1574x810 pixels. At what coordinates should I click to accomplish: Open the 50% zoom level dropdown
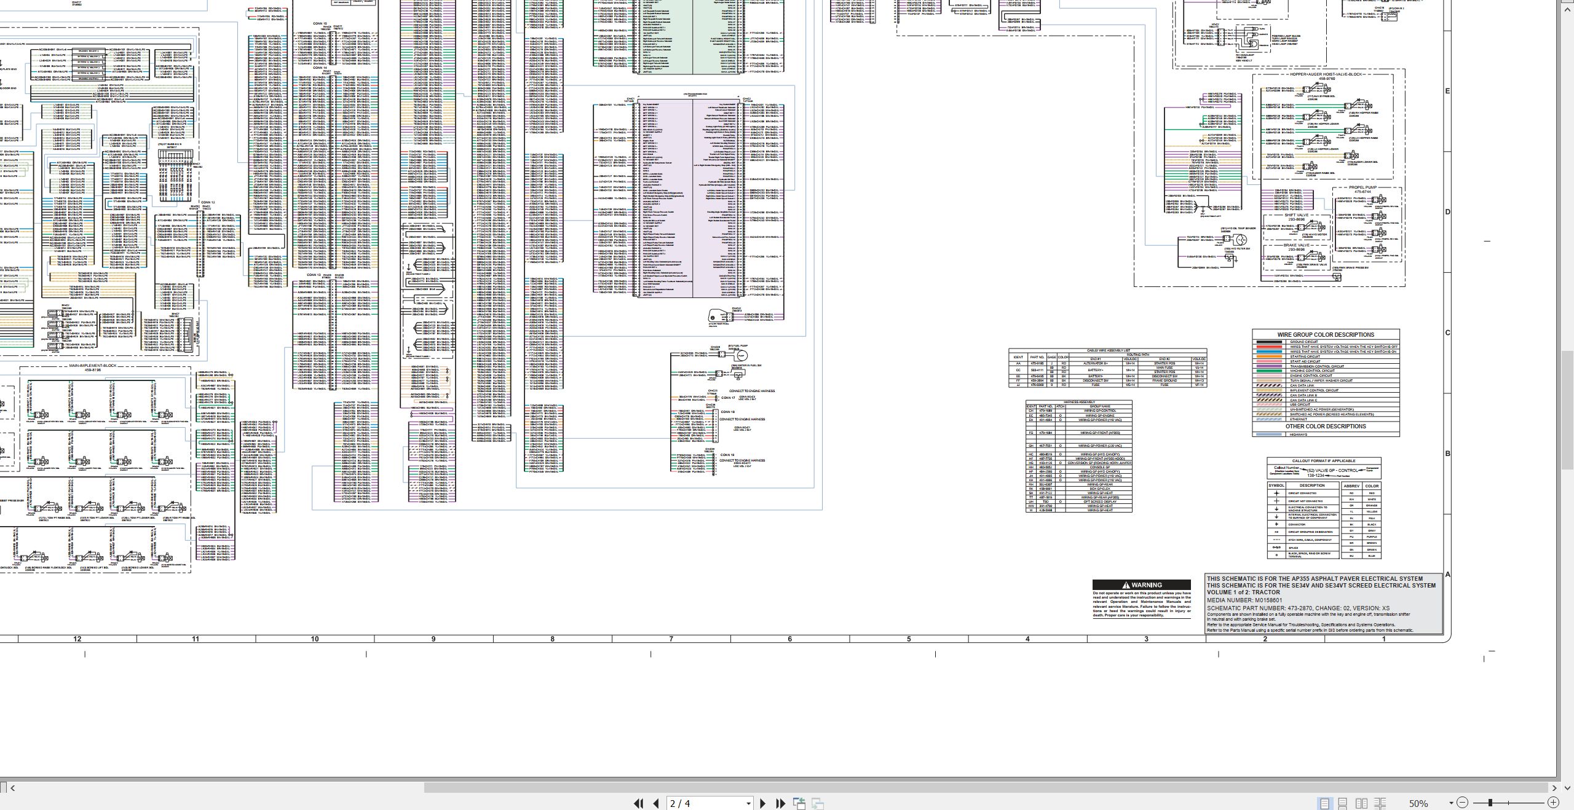click(x=1451, y=803)
